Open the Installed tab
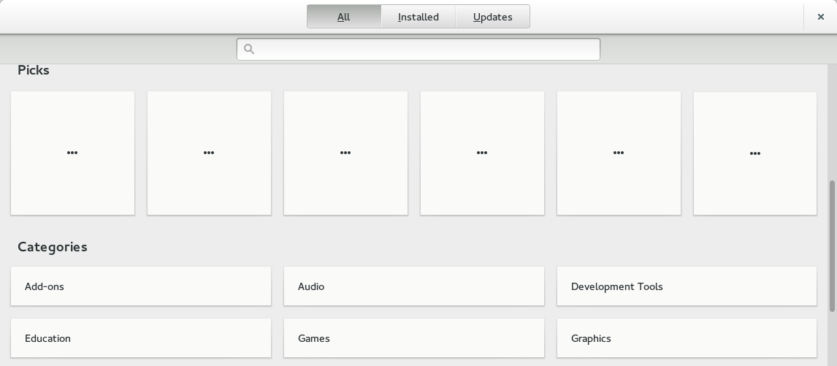Image resolution: width=837 pixels, height=366 pixels. (418, 17)
